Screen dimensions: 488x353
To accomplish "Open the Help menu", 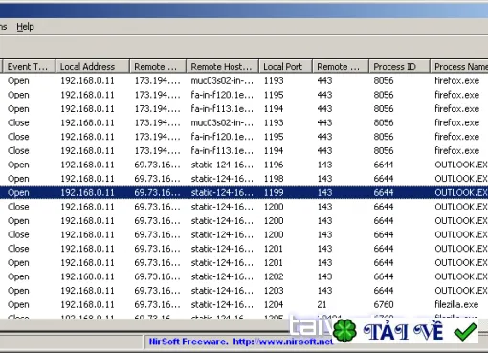I will 25,27.
